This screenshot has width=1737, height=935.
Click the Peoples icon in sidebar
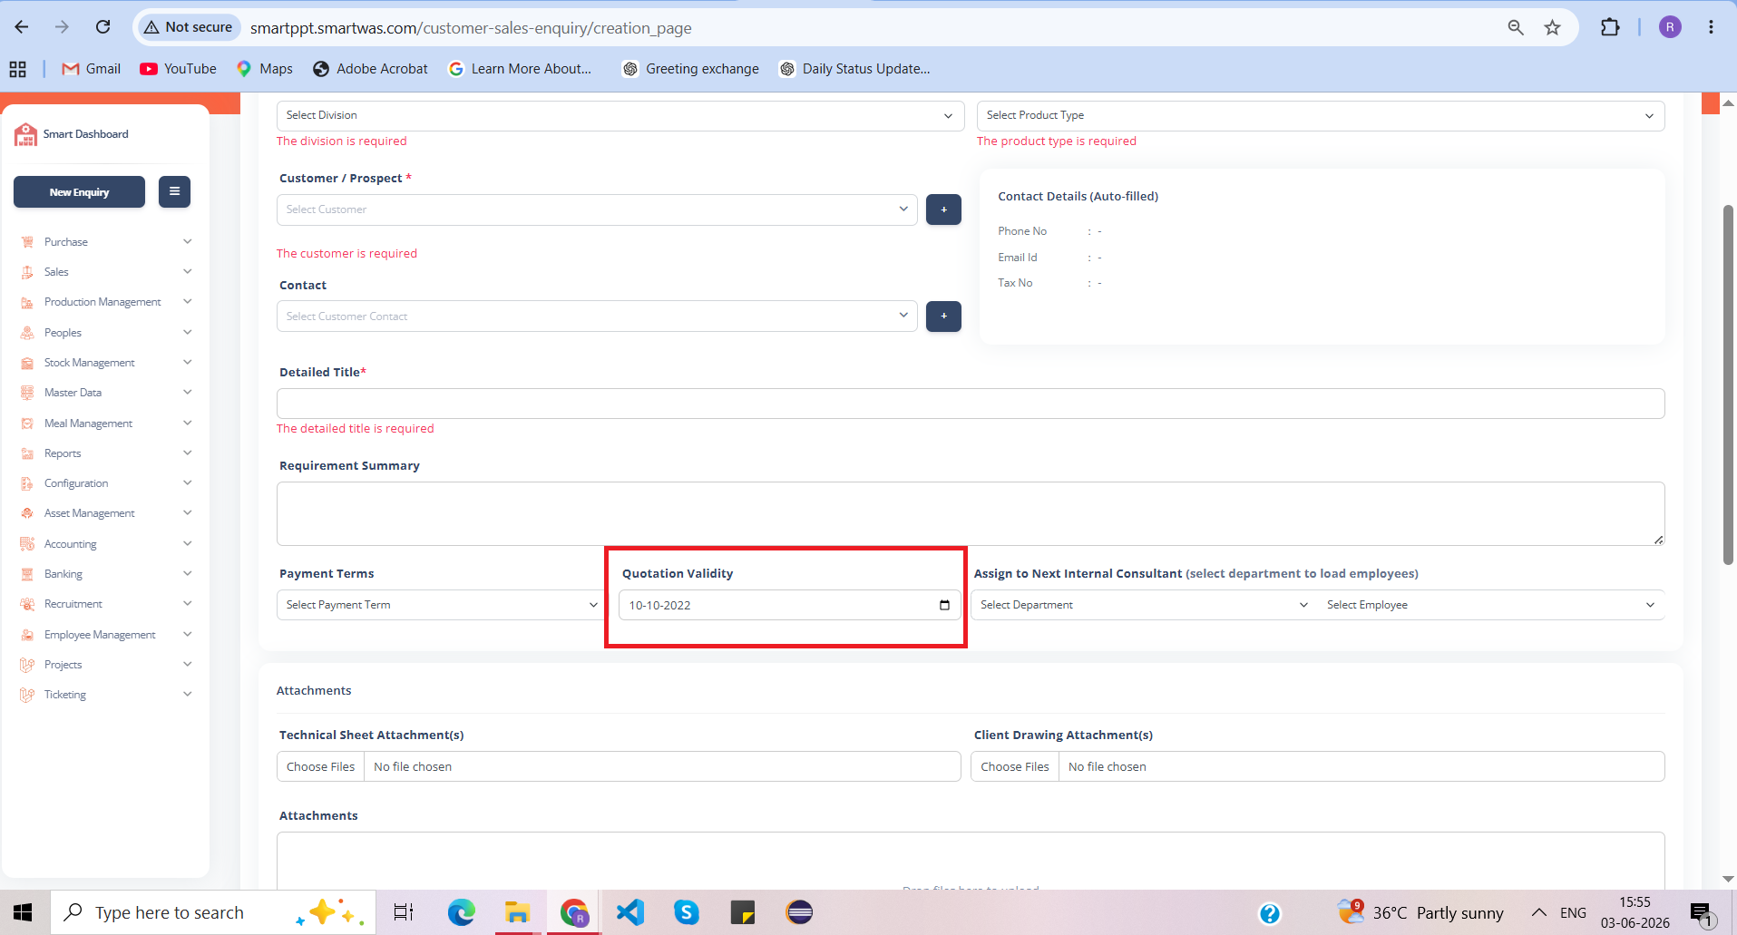point(27,333)
